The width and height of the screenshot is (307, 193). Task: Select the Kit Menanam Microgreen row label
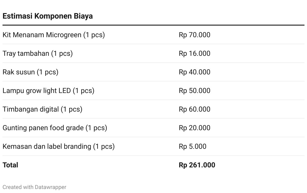click(54, 35)
